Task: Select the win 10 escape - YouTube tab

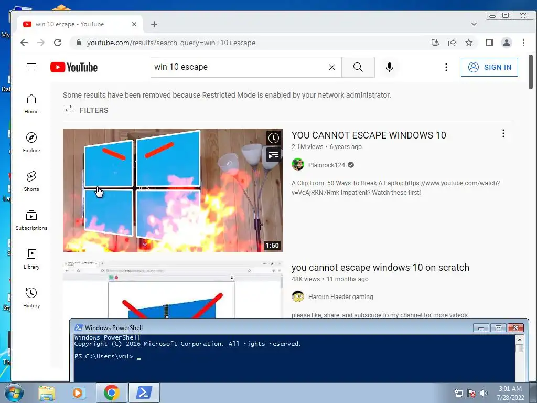Action: pyautogui.click(x=80, y=24)
